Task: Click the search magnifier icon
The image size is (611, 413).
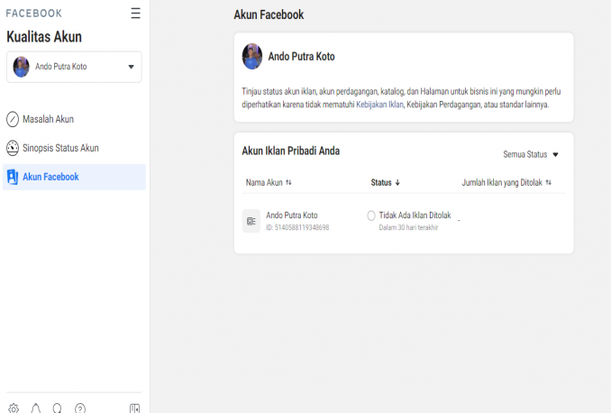Action: tap(58, 408)
